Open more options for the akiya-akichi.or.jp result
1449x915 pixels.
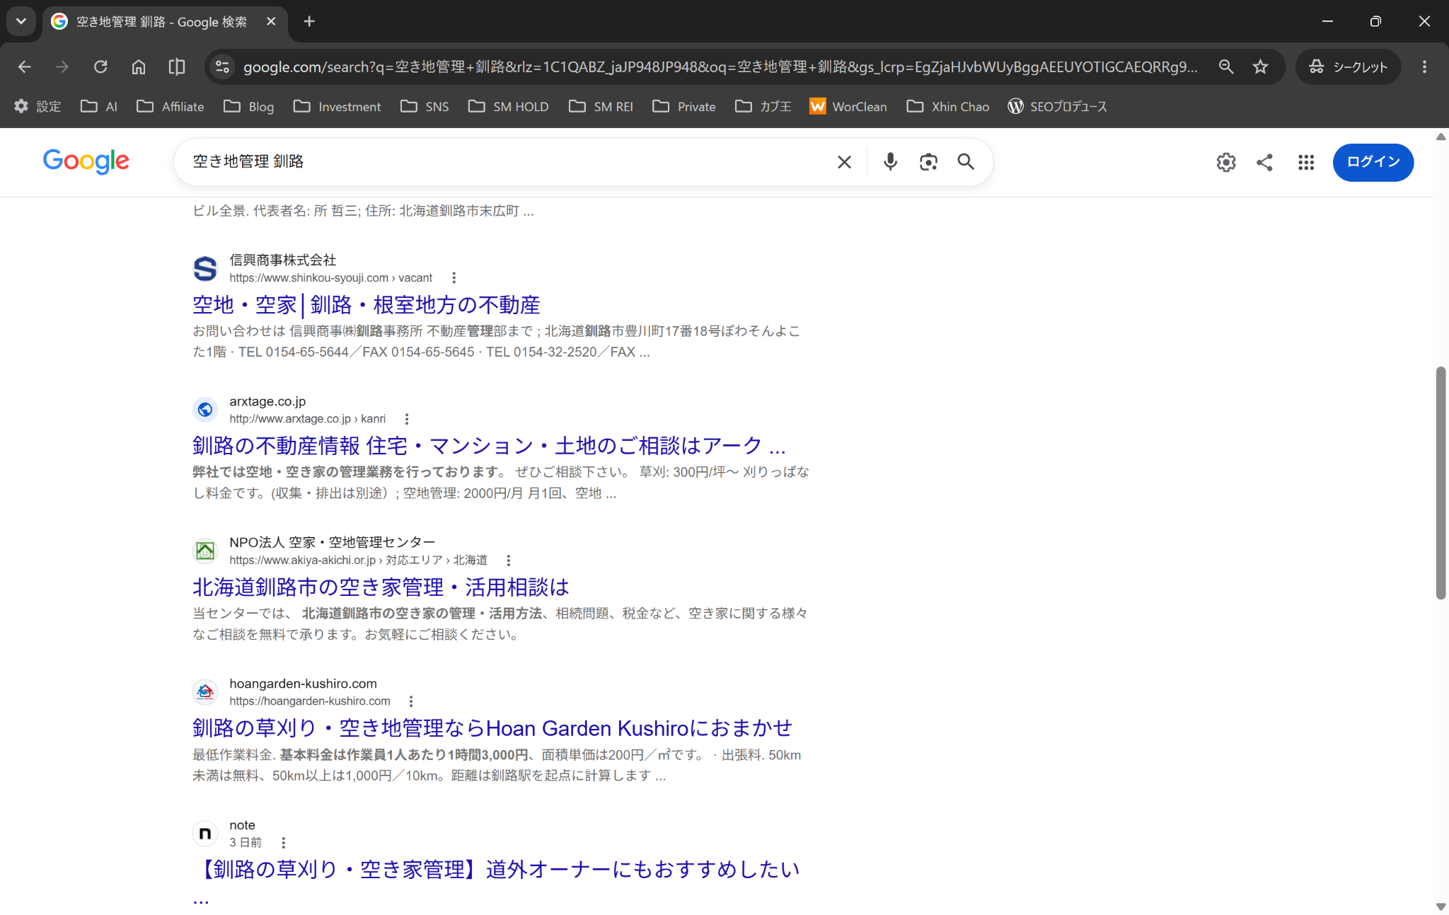(x=509, y=560)
